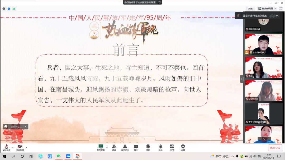Select 李磊's video thumbnail
The width and height of the screenshot is (285, 160).
(x=263, y=67)
